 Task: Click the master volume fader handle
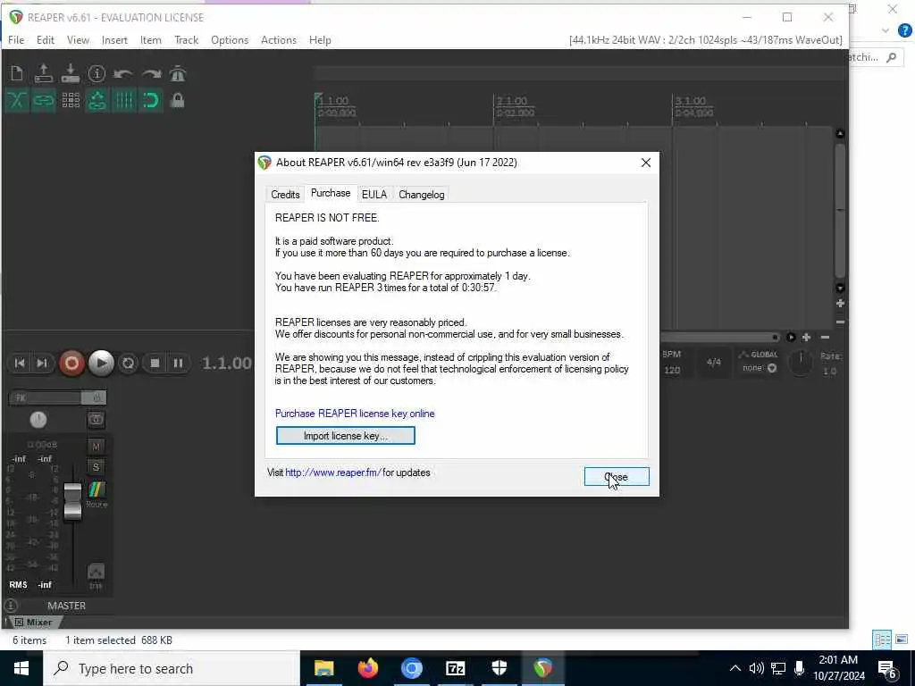[72, 501]
